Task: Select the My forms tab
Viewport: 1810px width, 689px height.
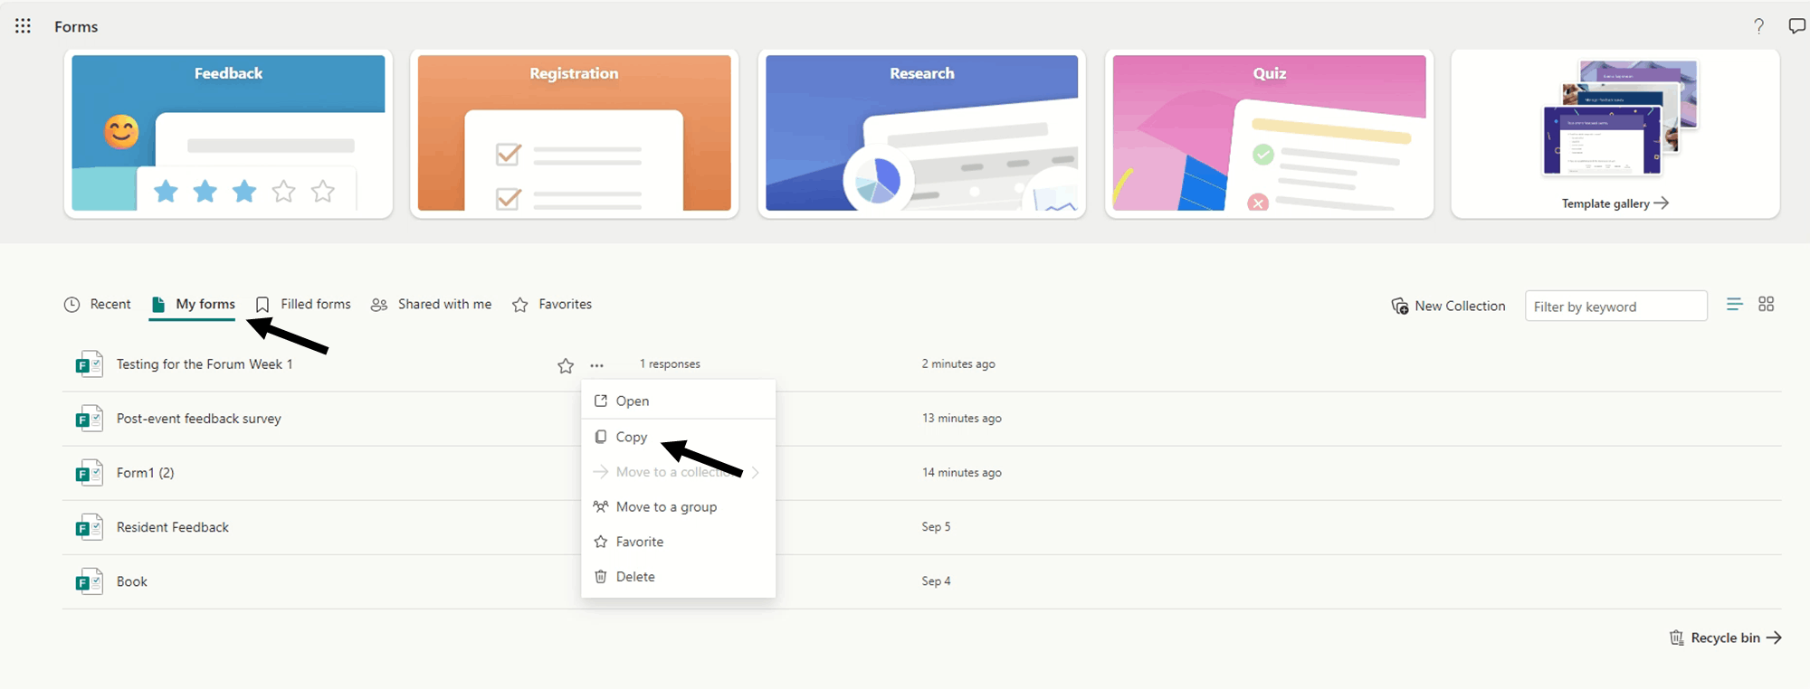Action: coord(193,305)
